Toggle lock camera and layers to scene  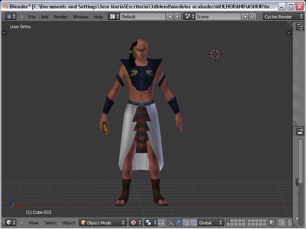click(272, 223)
